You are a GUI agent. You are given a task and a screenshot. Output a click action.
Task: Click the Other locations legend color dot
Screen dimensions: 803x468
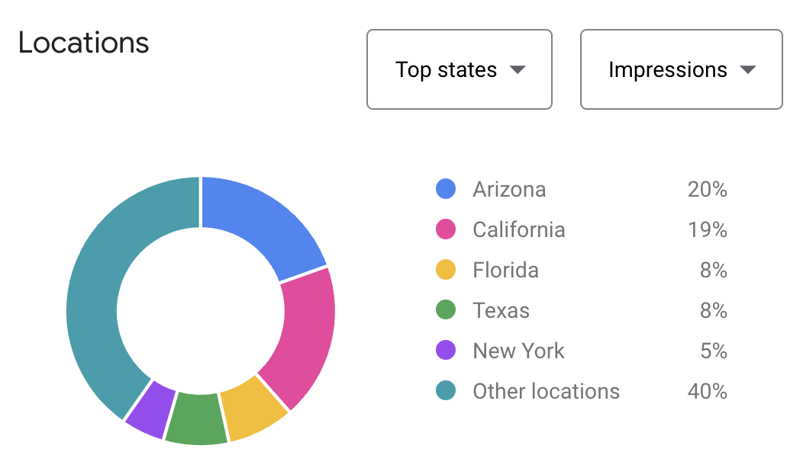[447, 392]
